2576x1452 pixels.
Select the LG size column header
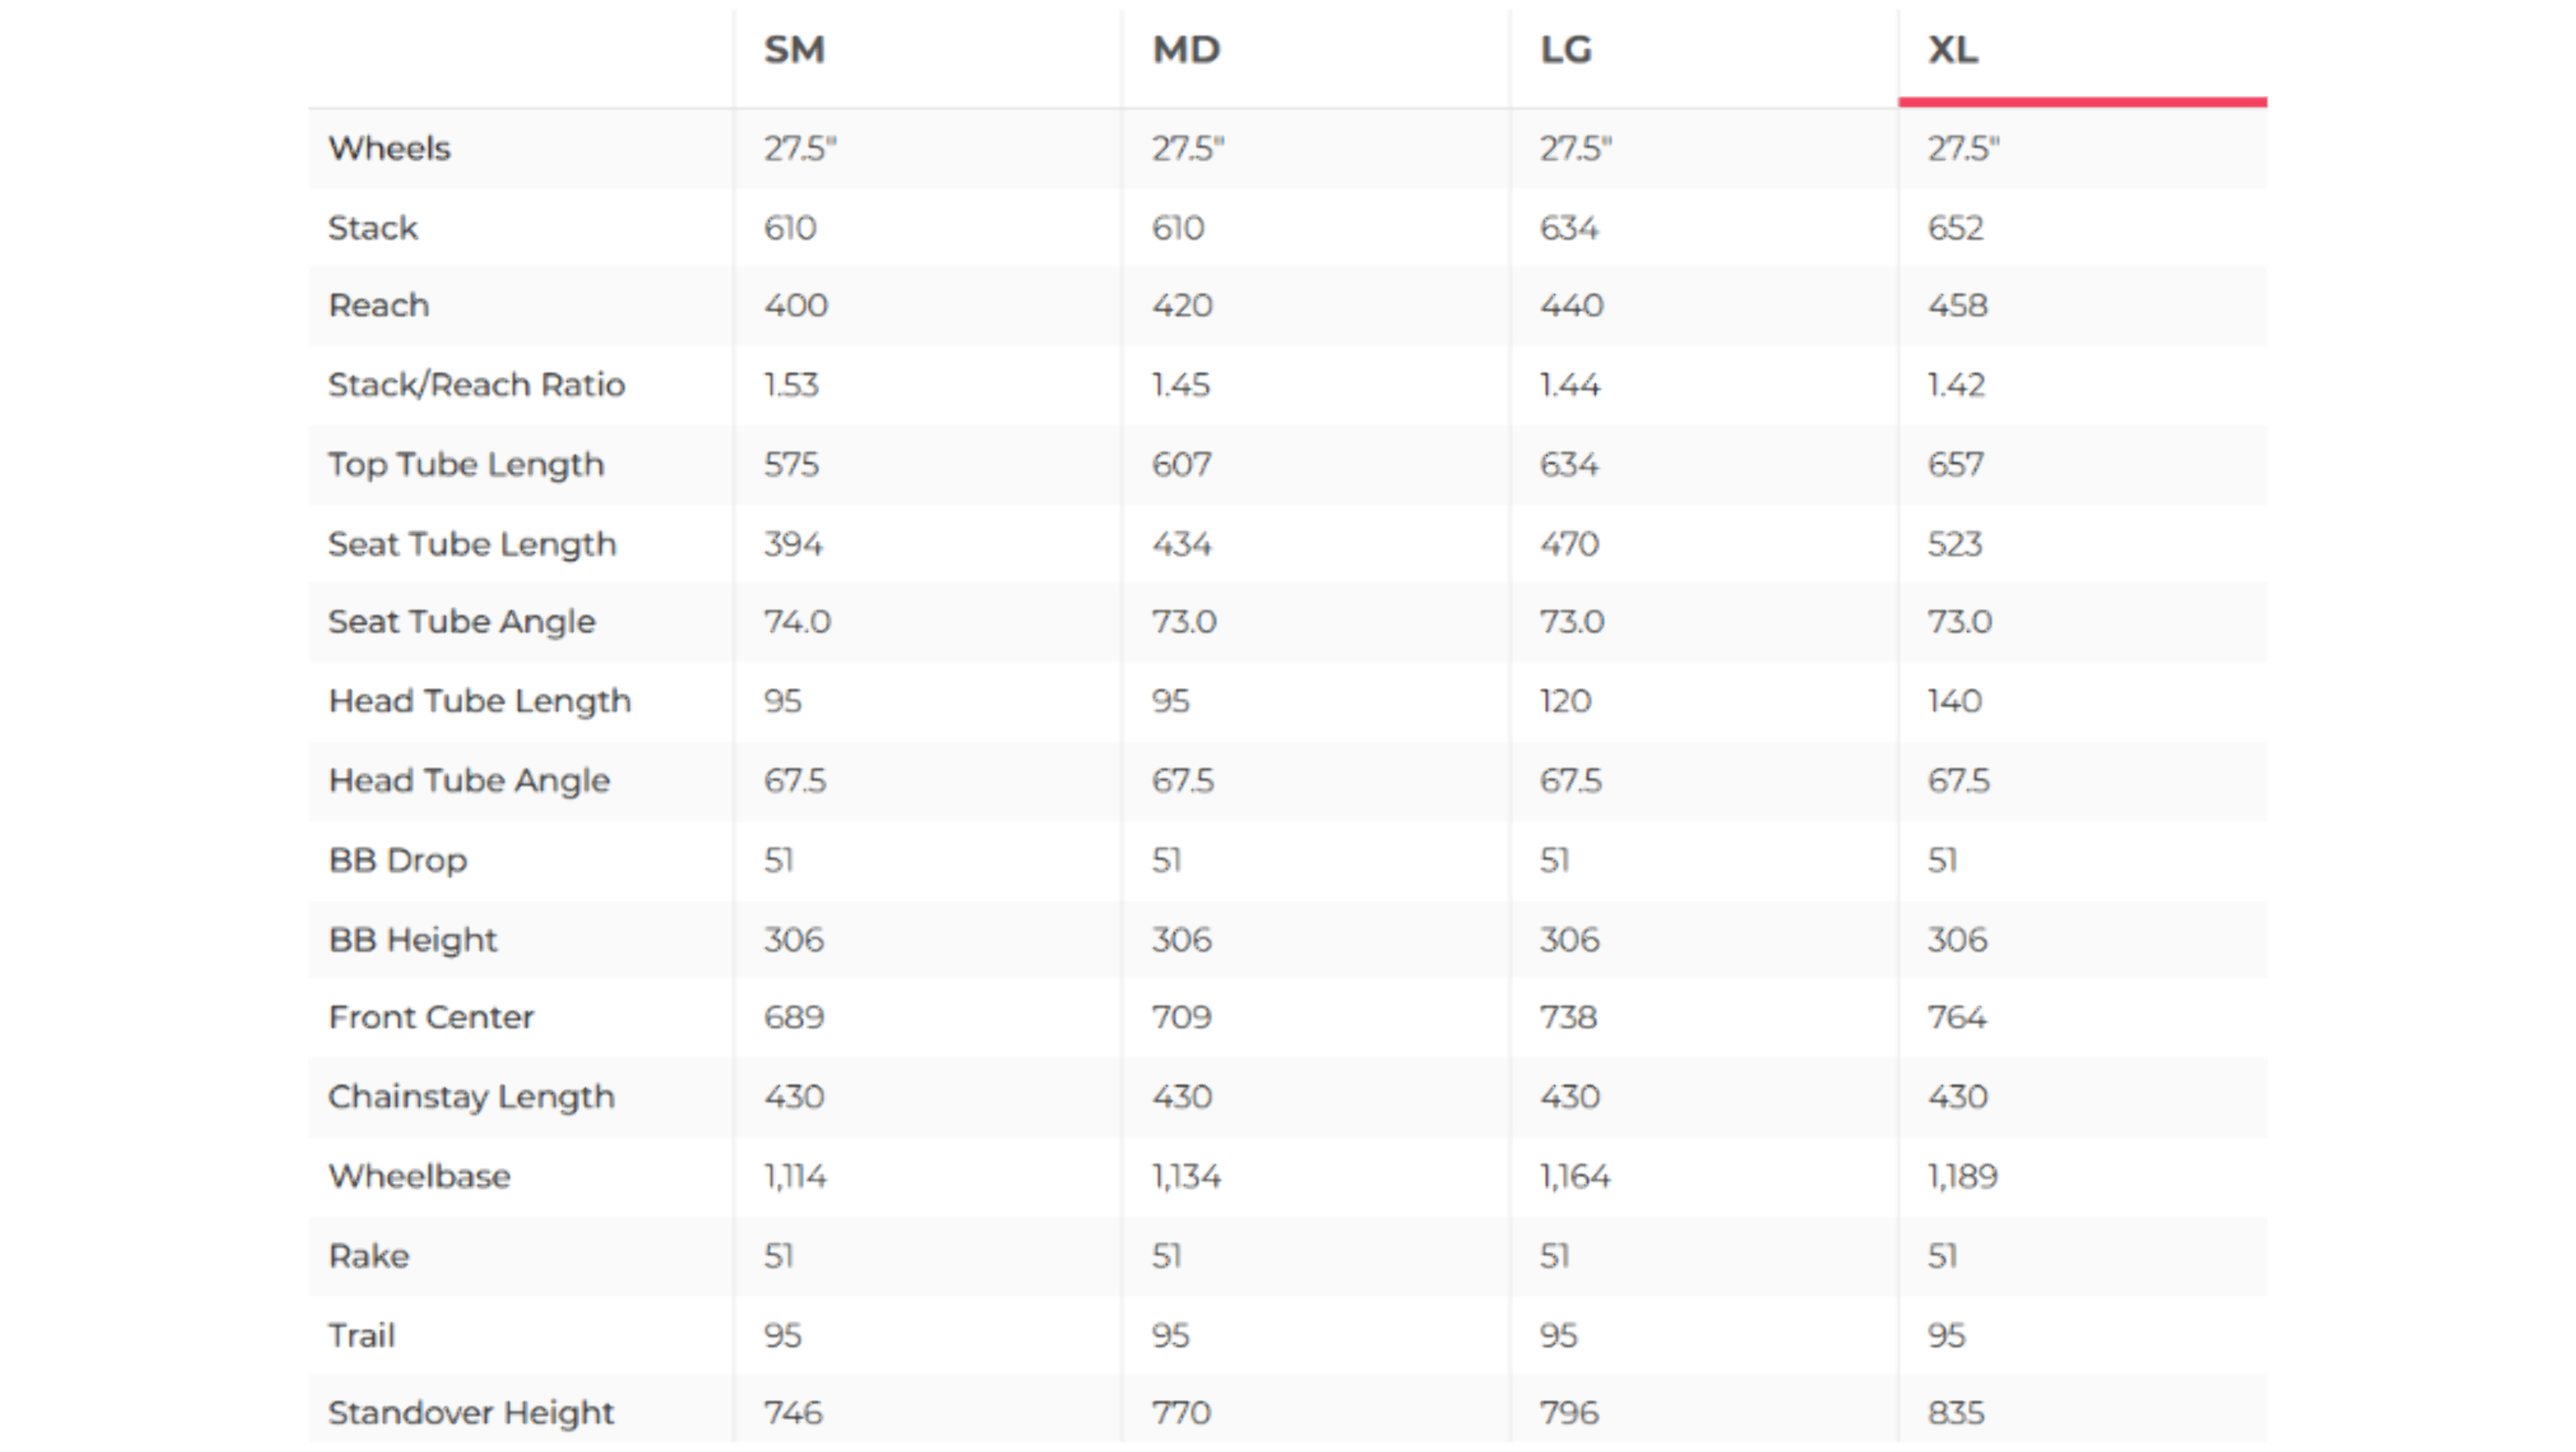(1566, 49)
